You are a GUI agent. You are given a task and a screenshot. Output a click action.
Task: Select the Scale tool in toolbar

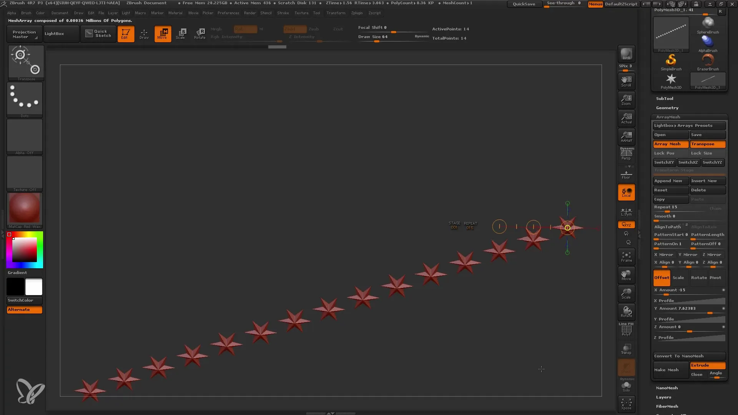coord(180,33)
